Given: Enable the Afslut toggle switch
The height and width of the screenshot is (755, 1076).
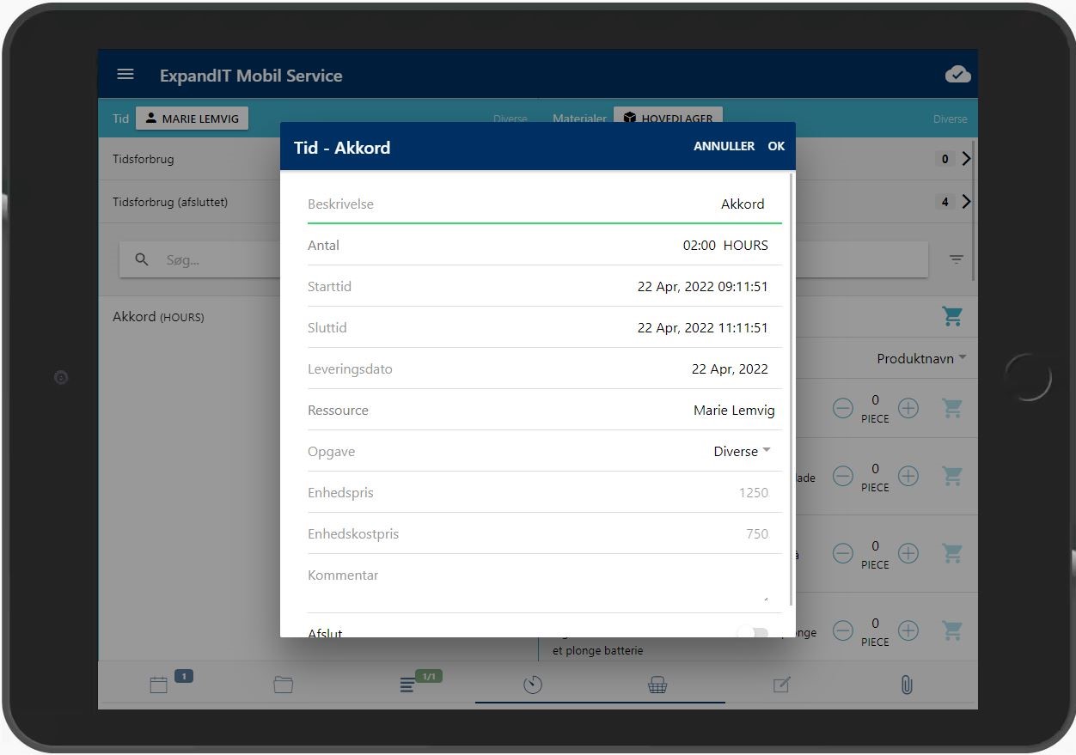Looking at the screenshot, I should 755,631.
